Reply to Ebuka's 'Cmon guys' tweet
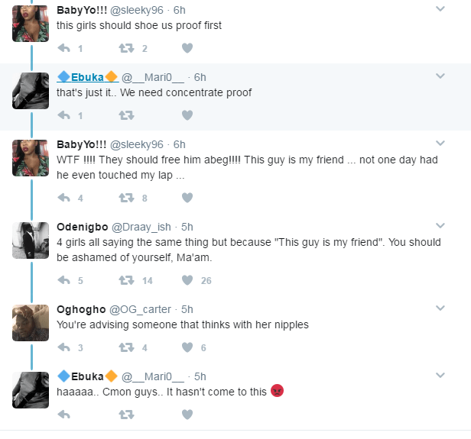 click(x=64, y=415)
